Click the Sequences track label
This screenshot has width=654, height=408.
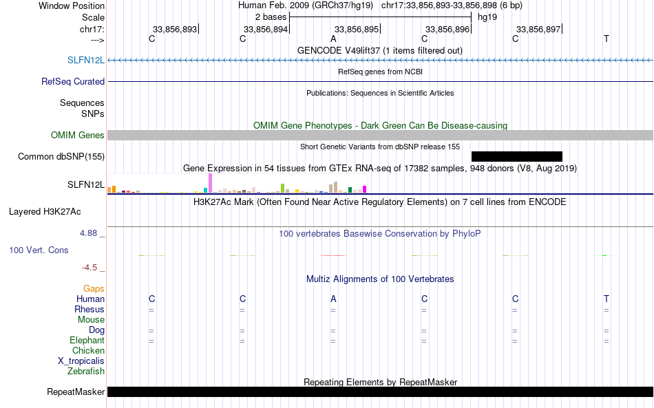[82, 103]
